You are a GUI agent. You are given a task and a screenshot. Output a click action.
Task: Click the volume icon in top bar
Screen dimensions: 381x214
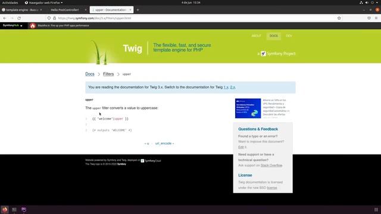click(x=367, y=2)
